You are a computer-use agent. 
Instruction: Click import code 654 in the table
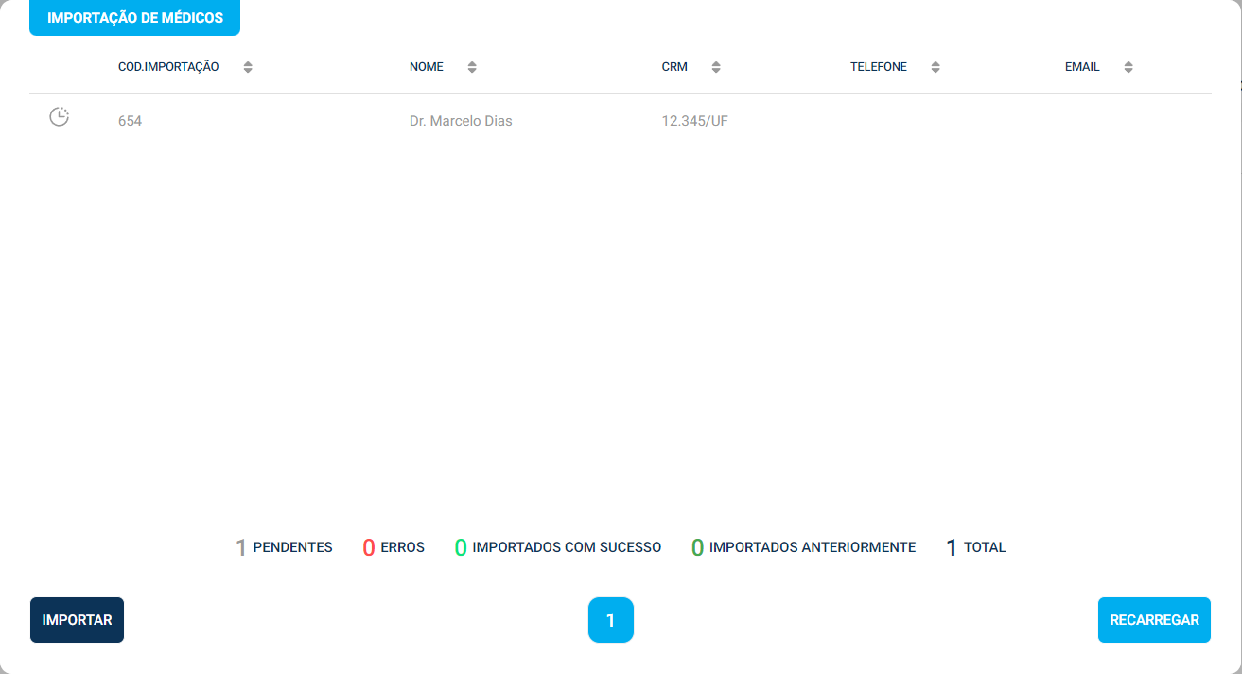130,121
